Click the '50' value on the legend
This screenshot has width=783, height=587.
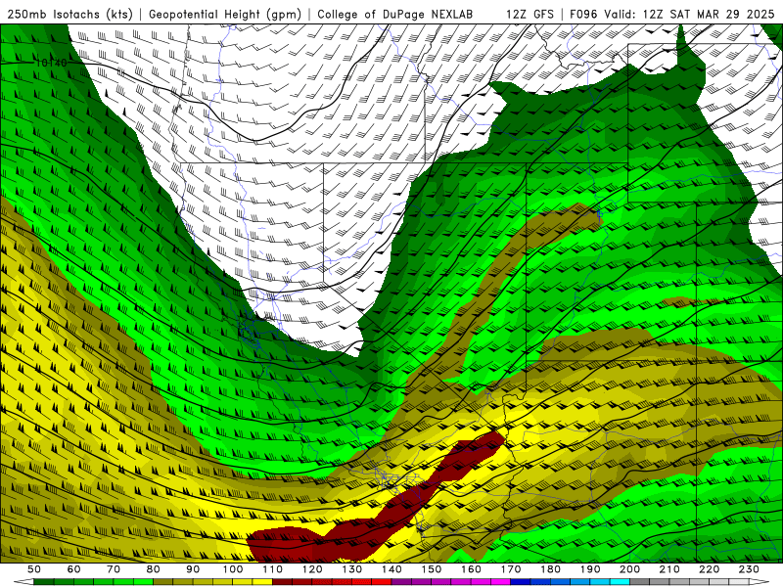coord(34,569)
